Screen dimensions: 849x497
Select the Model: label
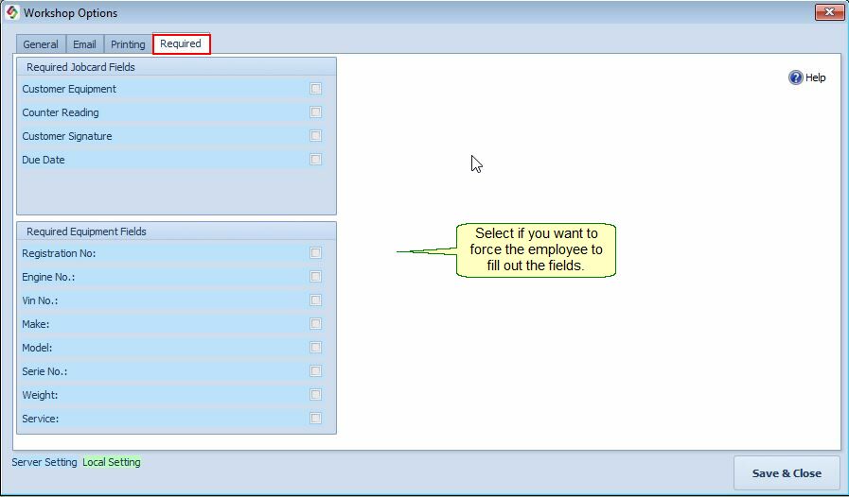(37, 348)
